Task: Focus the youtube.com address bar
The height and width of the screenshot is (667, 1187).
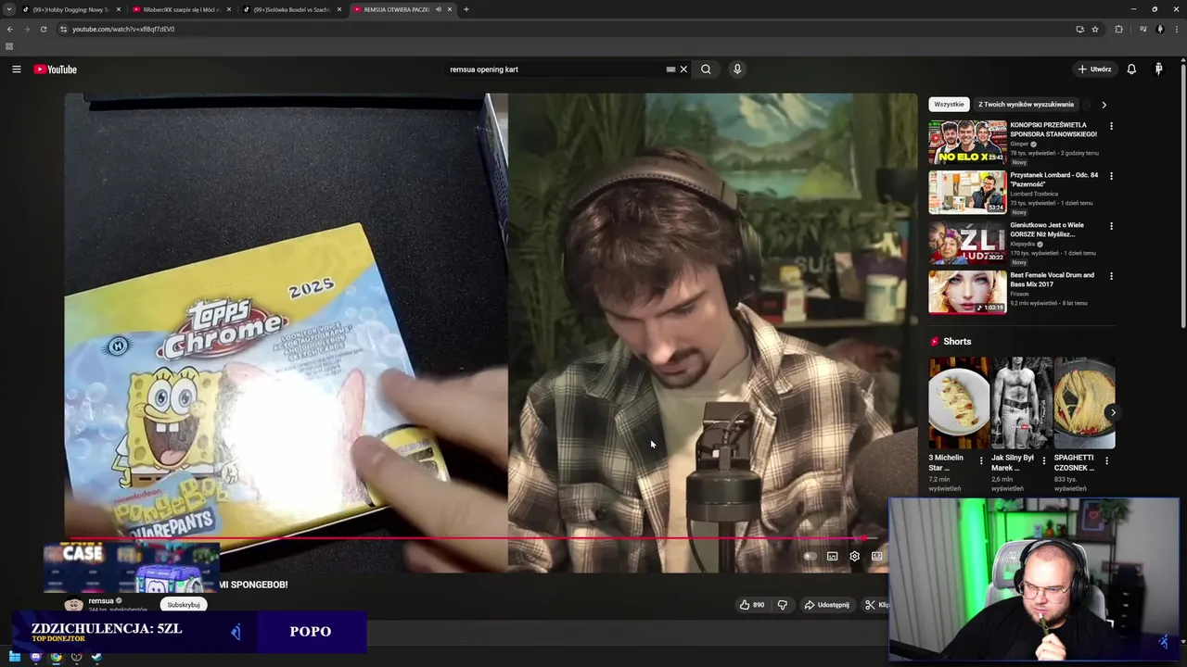Action: pos(556,29)
